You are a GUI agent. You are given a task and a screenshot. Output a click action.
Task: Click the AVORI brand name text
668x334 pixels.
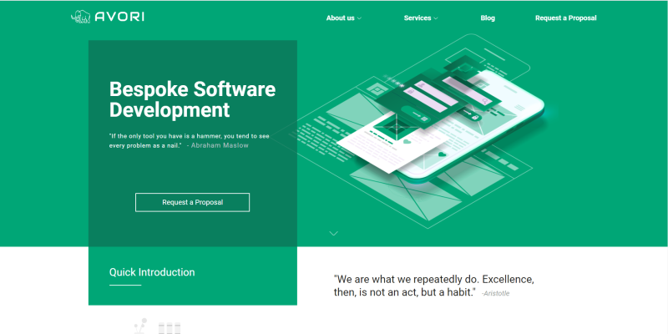[119, 17]
